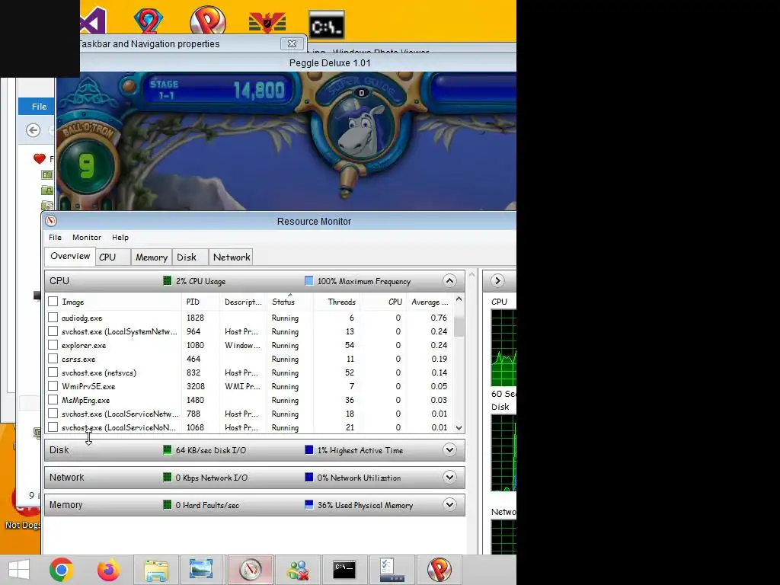
Task: Check the svchost.exe (netsvcs) checkbox
Action: [x=53, y=372]
